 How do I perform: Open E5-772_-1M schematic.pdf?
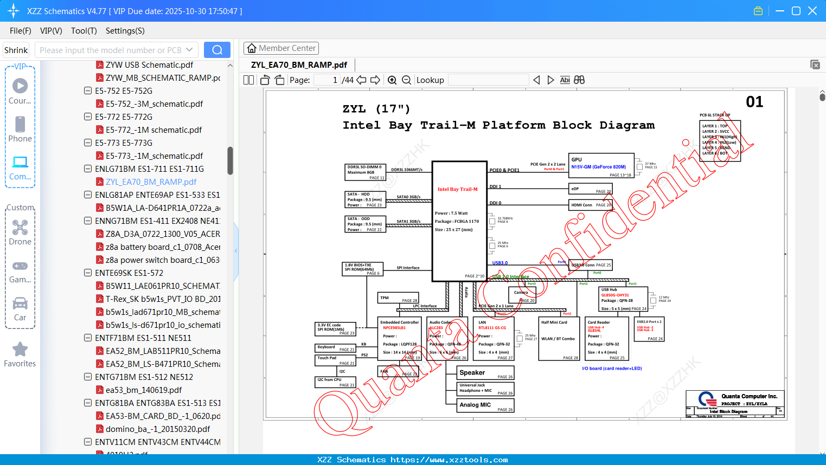(x=153, y=130)
